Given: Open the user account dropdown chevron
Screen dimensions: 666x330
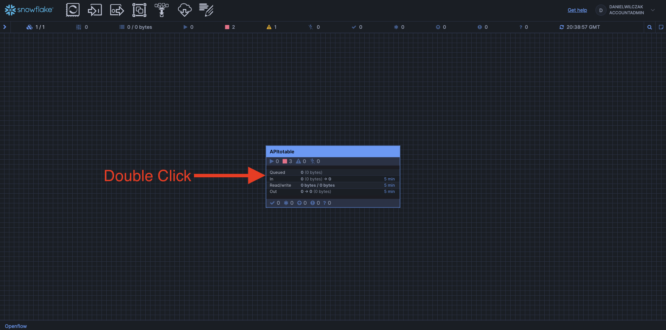Looking at the screenshot, I should click(653, 10).
